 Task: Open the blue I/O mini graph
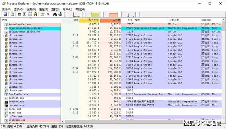point(129,14)
